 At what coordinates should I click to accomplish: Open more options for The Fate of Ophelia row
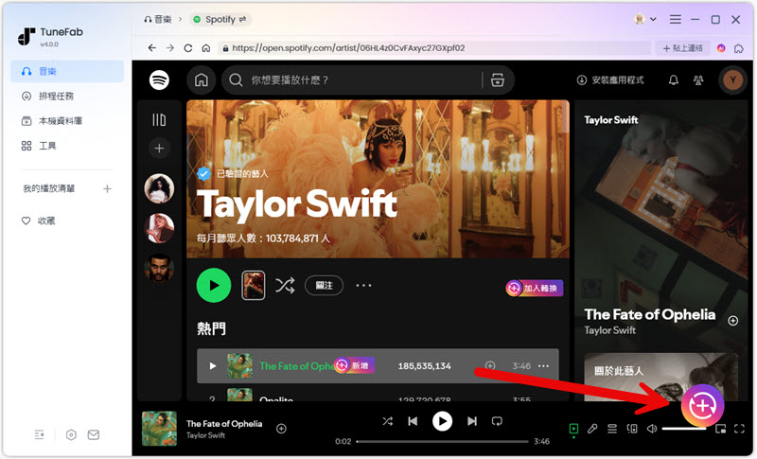543,366
